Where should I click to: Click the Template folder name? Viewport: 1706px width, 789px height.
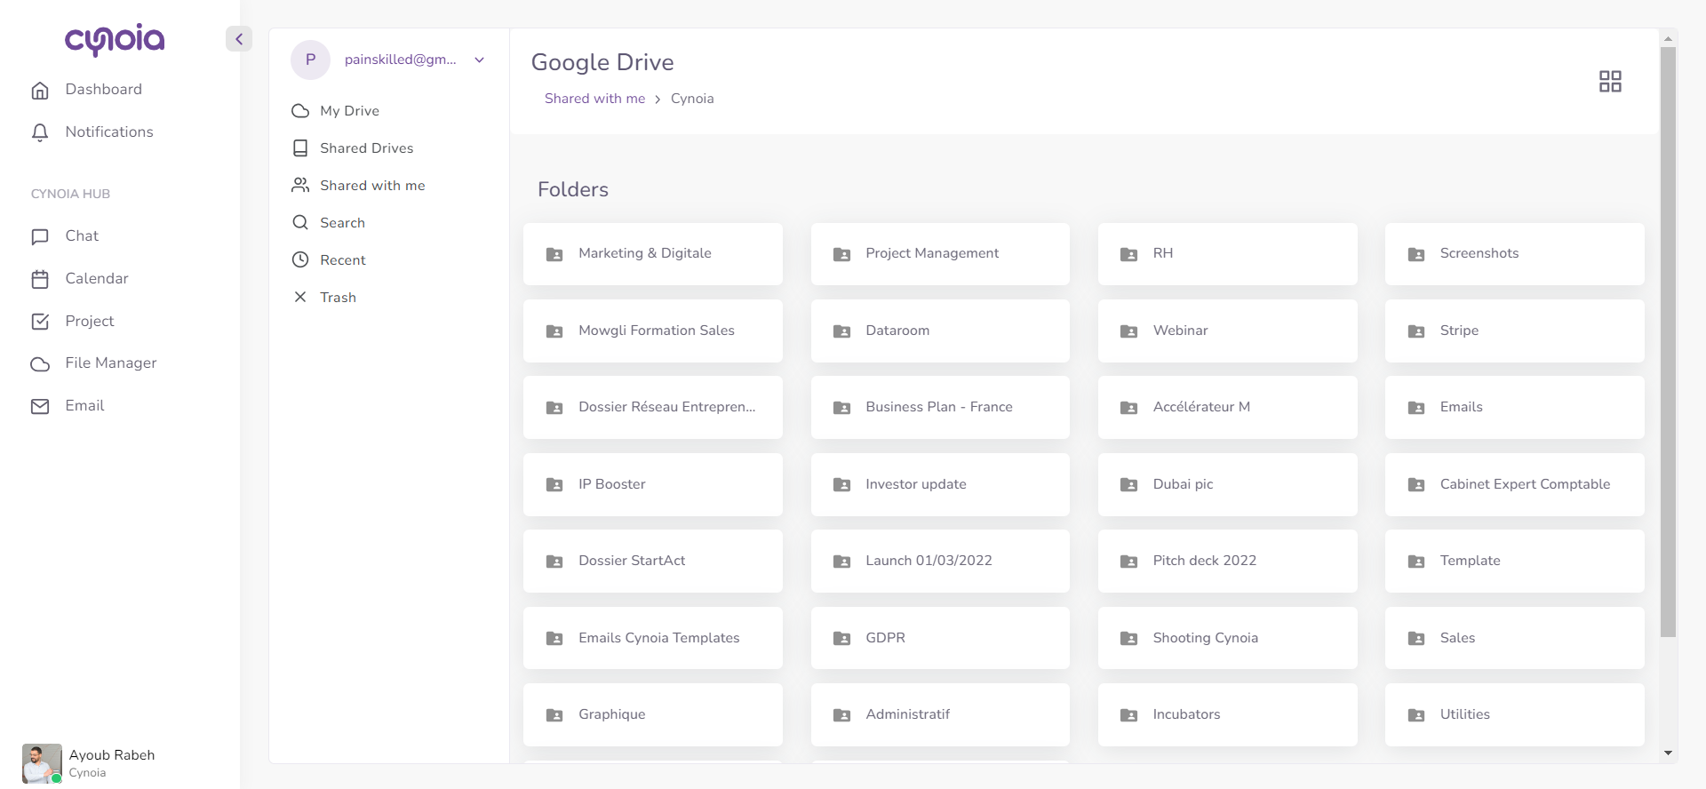tap(1470, 561)
